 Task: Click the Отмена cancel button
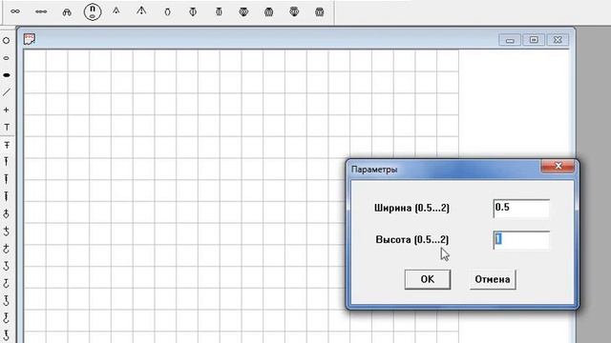493,279
